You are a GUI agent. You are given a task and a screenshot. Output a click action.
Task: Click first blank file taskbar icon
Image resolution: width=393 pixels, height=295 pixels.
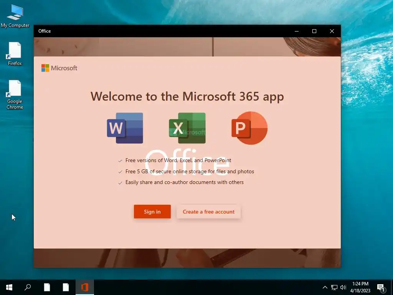pos(47,287)
